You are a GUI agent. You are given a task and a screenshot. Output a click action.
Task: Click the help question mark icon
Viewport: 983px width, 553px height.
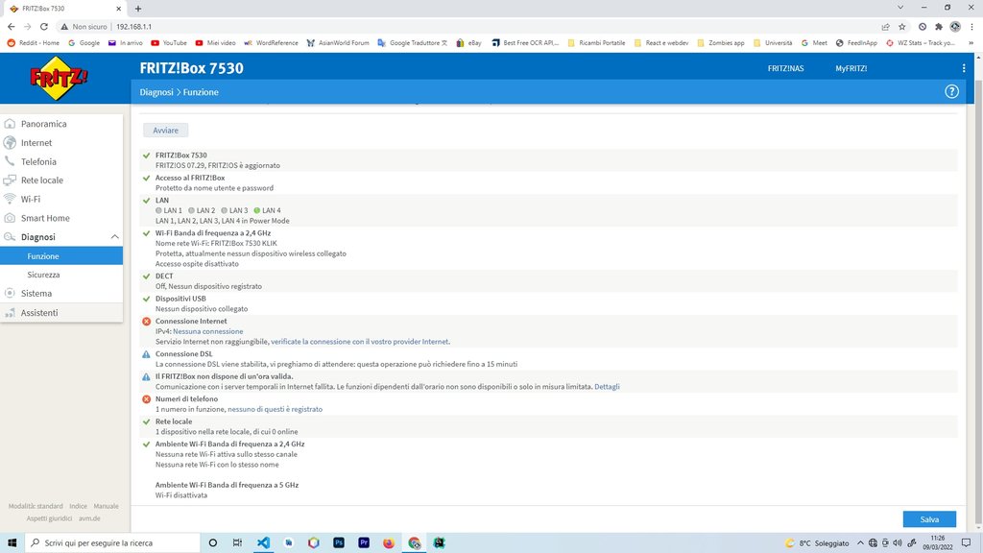(x=951, y=92)
